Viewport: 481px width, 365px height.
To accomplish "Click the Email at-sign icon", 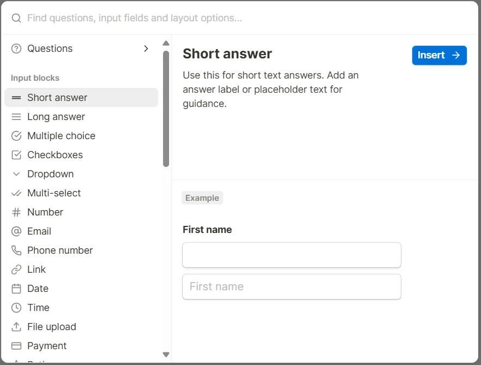I will (x=16, y=231).
